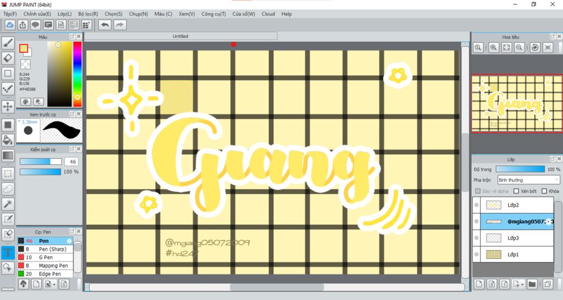Image resolution: width=563 pixels, height=300 pixels.
Task: Toggle visibility of Lớp3 layer
Action: (477, 238)
